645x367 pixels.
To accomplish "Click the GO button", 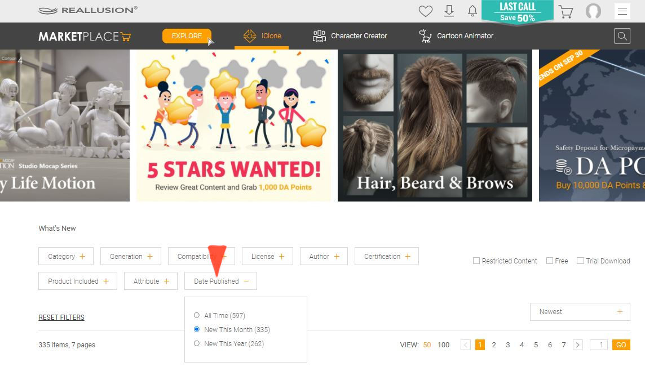I will [621, 345].
